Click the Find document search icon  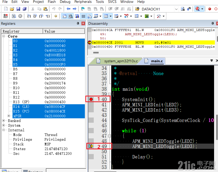click(x=183, y=9)
